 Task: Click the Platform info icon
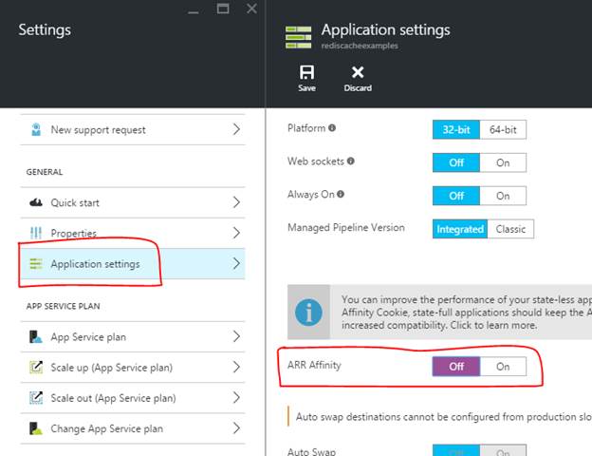point(332,128)
